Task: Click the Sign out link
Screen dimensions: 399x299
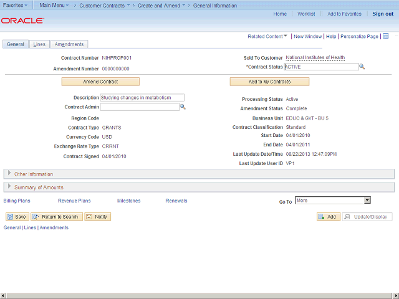Action: pos(382,14)
